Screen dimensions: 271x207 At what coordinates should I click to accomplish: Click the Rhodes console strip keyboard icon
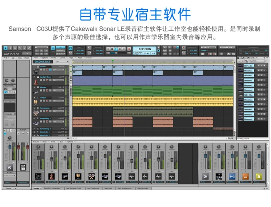(x=65, y=177)
